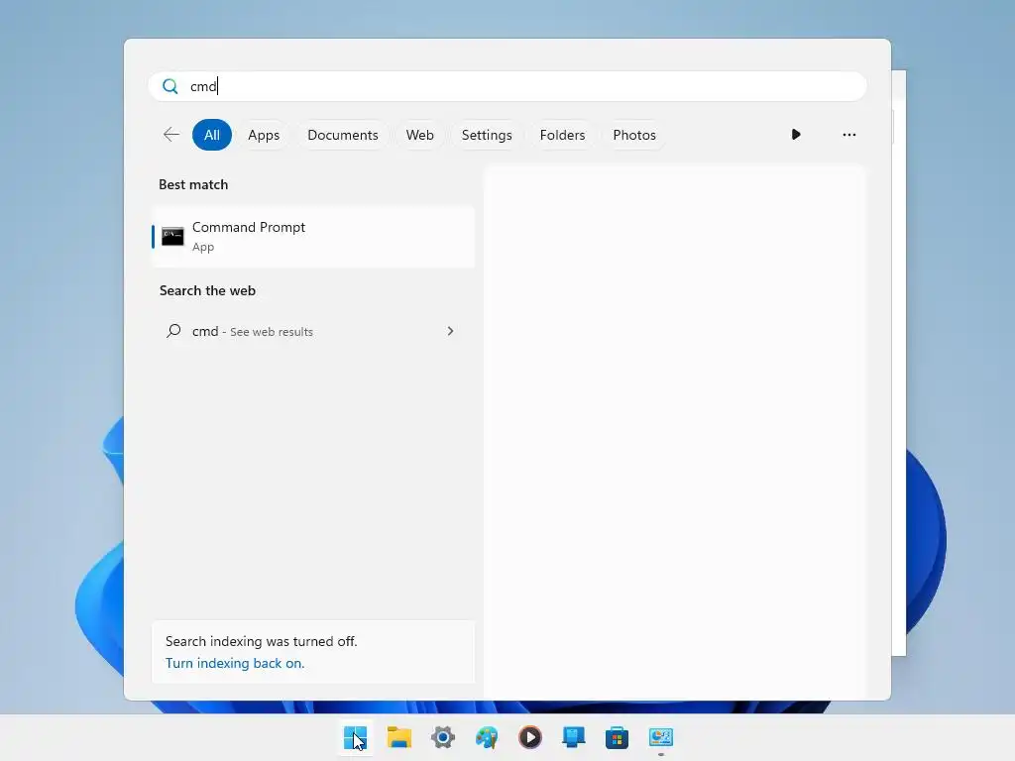Click the Command Prompt black terminal icon
1015x761 pixels.
pos(172,236)
